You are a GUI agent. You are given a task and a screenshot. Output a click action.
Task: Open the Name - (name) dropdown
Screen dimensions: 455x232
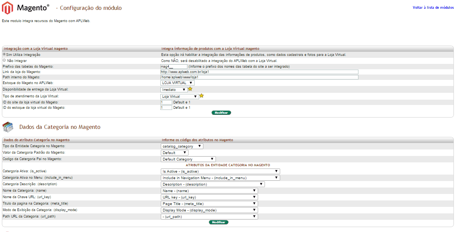coord(209,191)
